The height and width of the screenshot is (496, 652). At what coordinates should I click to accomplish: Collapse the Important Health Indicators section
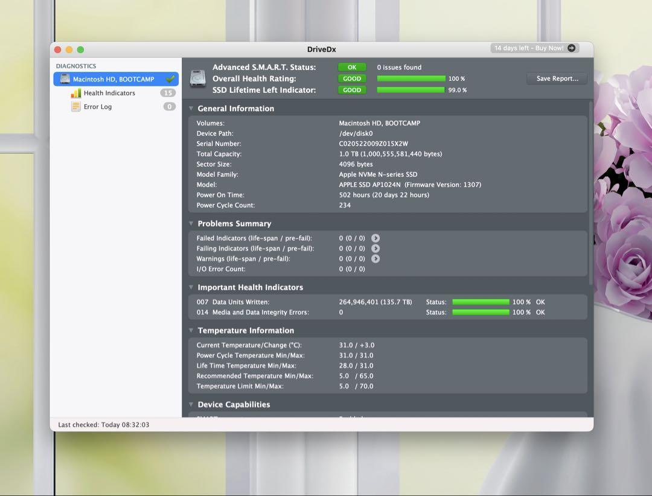click(191, 287)
